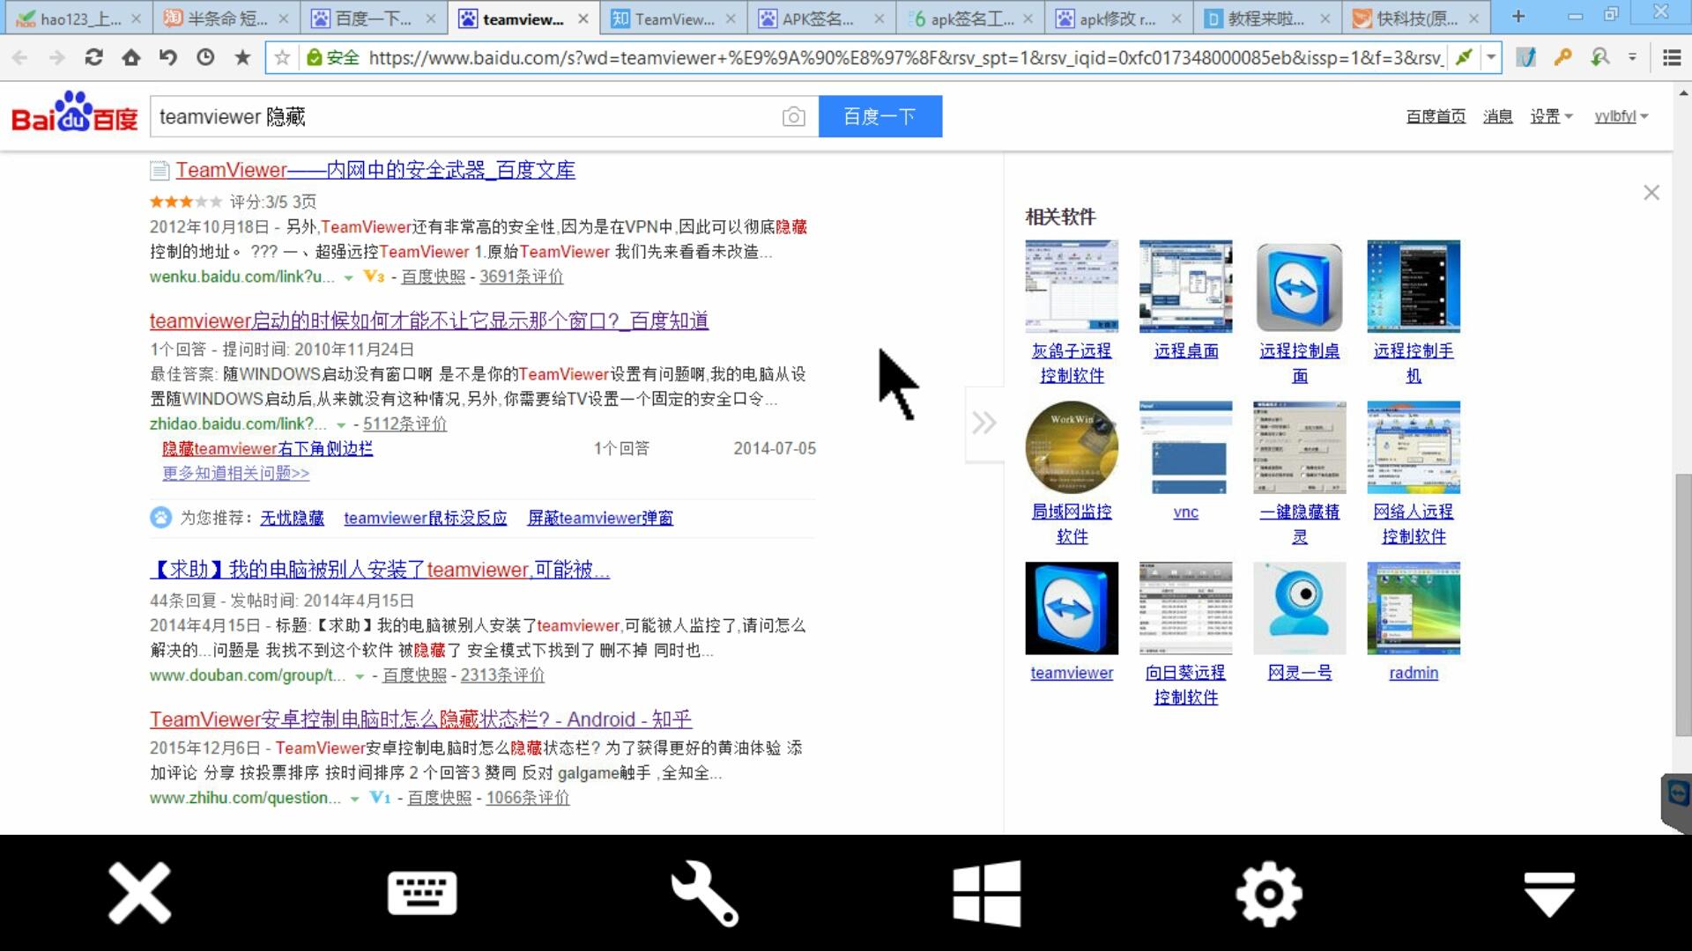The height and width of the screenshot is (951, 1692).
Task: Open 远程控制桌面 TeamViewer-logo thumbnail
Action: 1299,286
